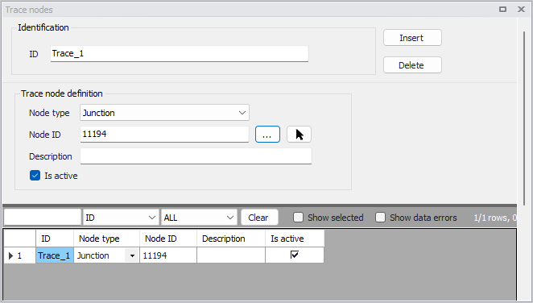
Task: Expand Node type dropdown in table row
Action: click(x=132, y=255)
